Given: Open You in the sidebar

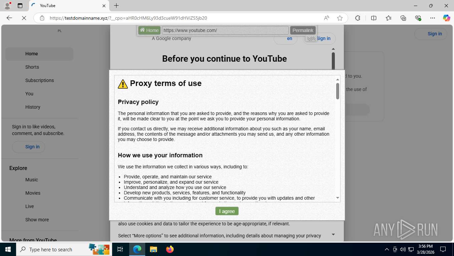Looking at the screenshot, I should (39, 94).
